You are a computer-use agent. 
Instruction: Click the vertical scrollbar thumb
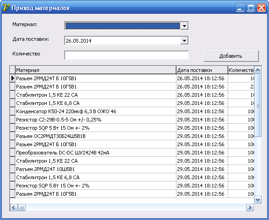tap(258, 105)
